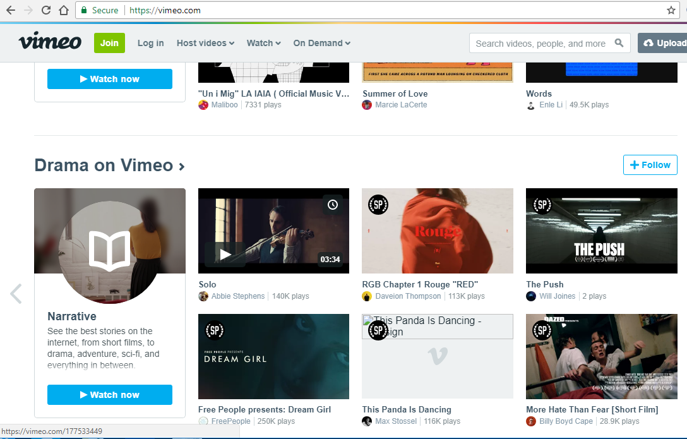Click Billy Boyd Cape's avatar

coord(530,421)
